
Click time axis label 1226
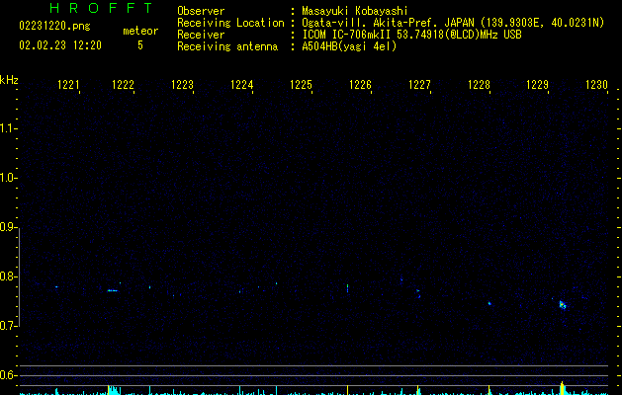click(360, 84)
